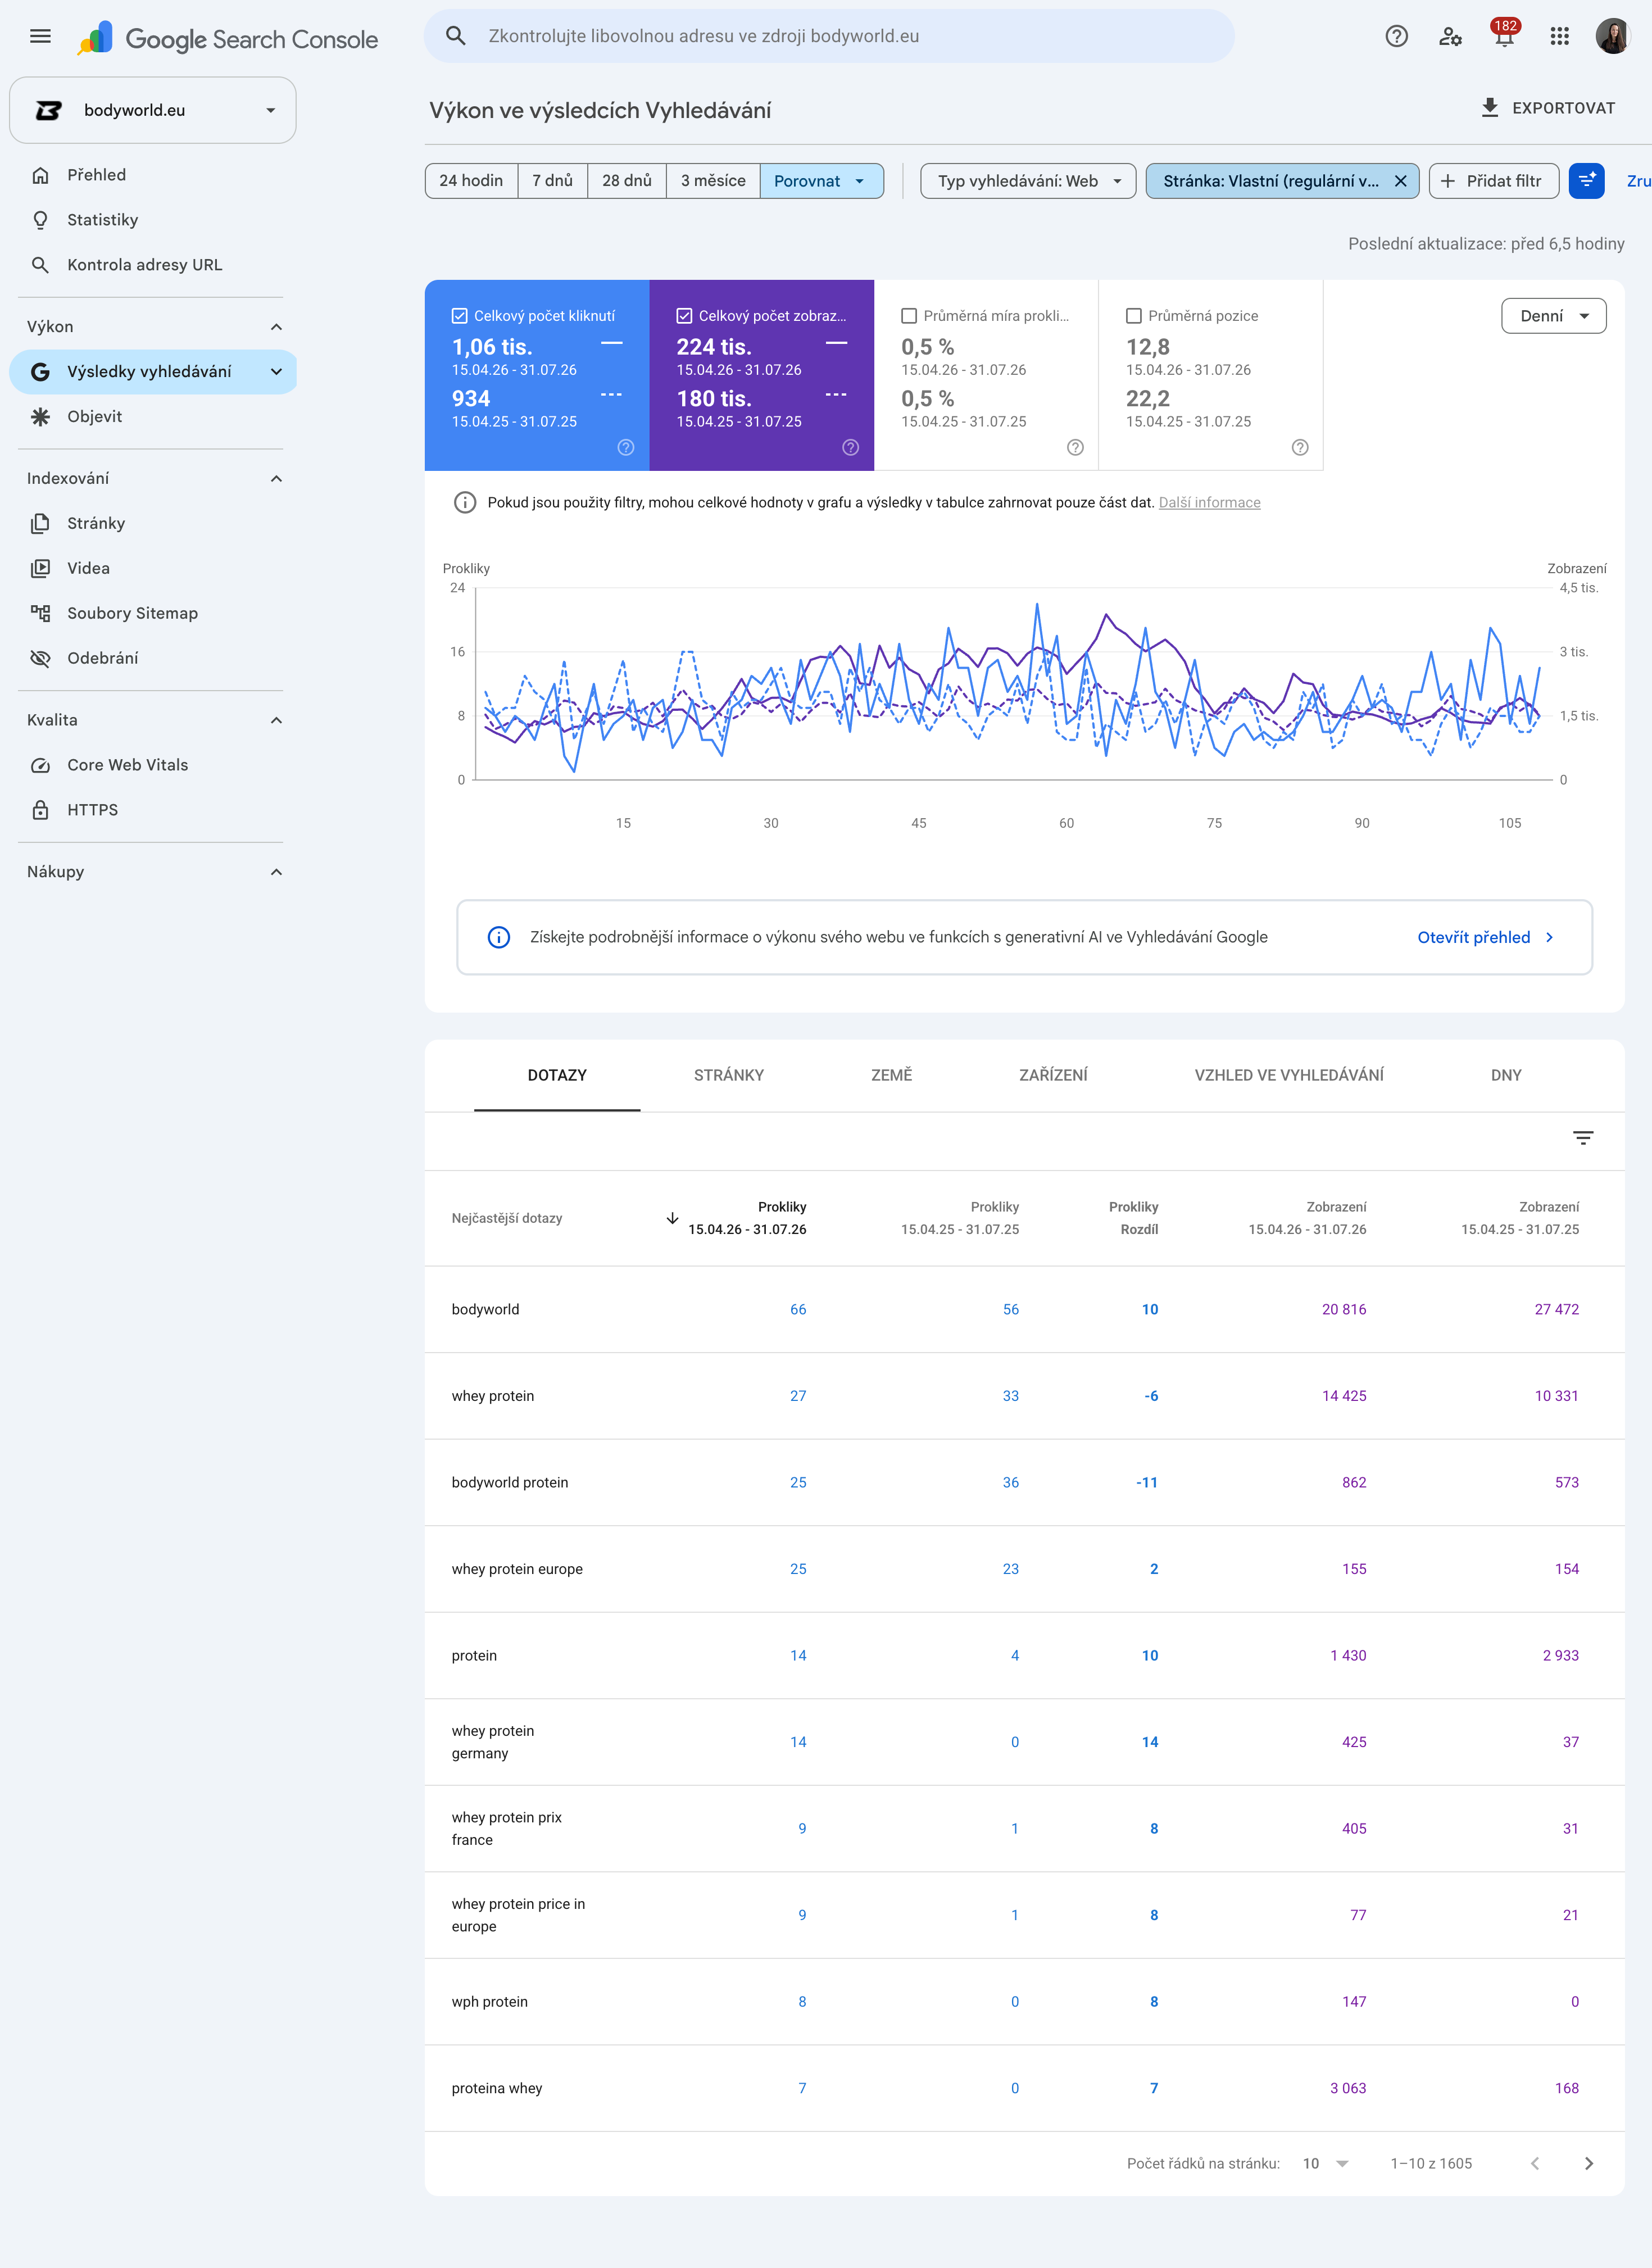Click the table filter rows icon

(x=1582, y=1138)
